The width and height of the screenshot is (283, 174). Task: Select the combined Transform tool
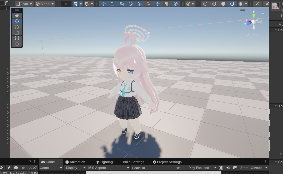(x=17, y=44)
